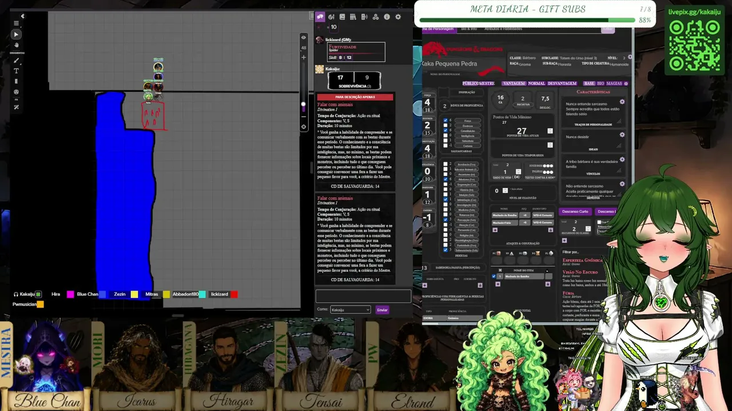Click the map zoom slider handle
Viewport: 732px width, 411px height.
click(304, 104)
